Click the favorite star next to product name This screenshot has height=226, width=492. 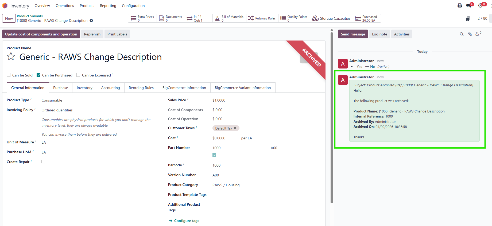[x=11, y=57]
